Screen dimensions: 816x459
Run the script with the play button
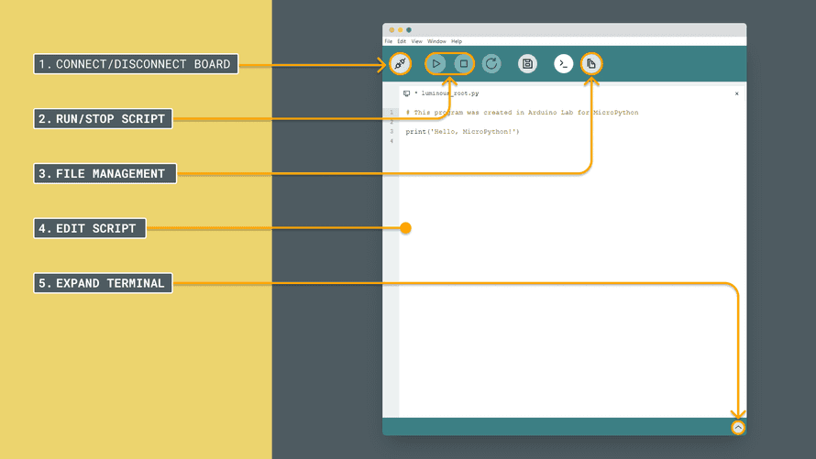pos(436,64)
